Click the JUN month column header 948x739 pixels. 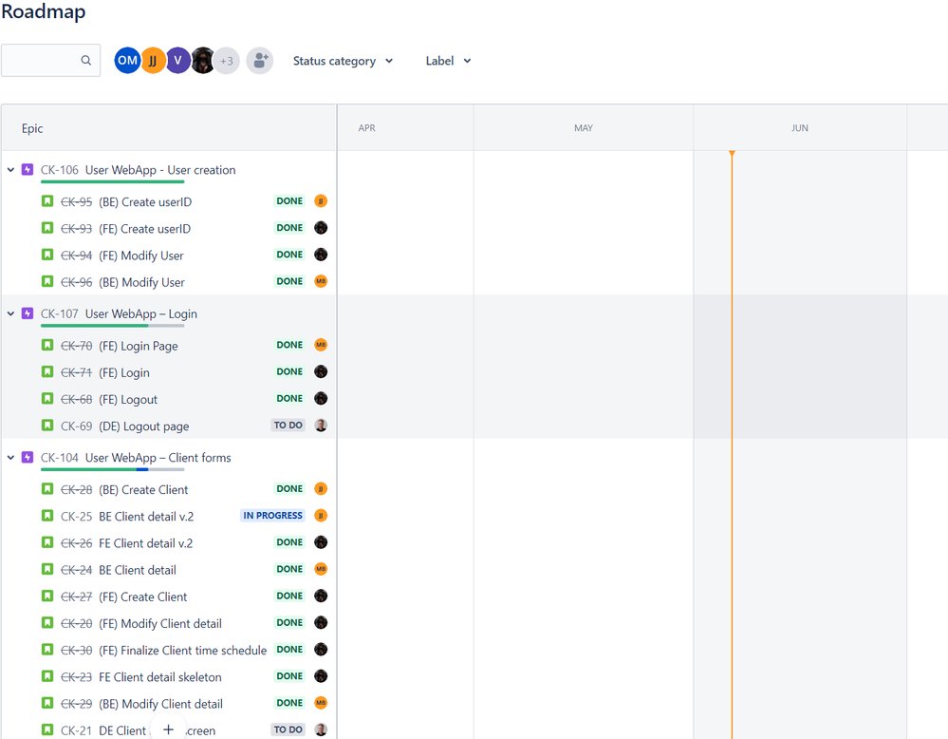coord(800,128)
